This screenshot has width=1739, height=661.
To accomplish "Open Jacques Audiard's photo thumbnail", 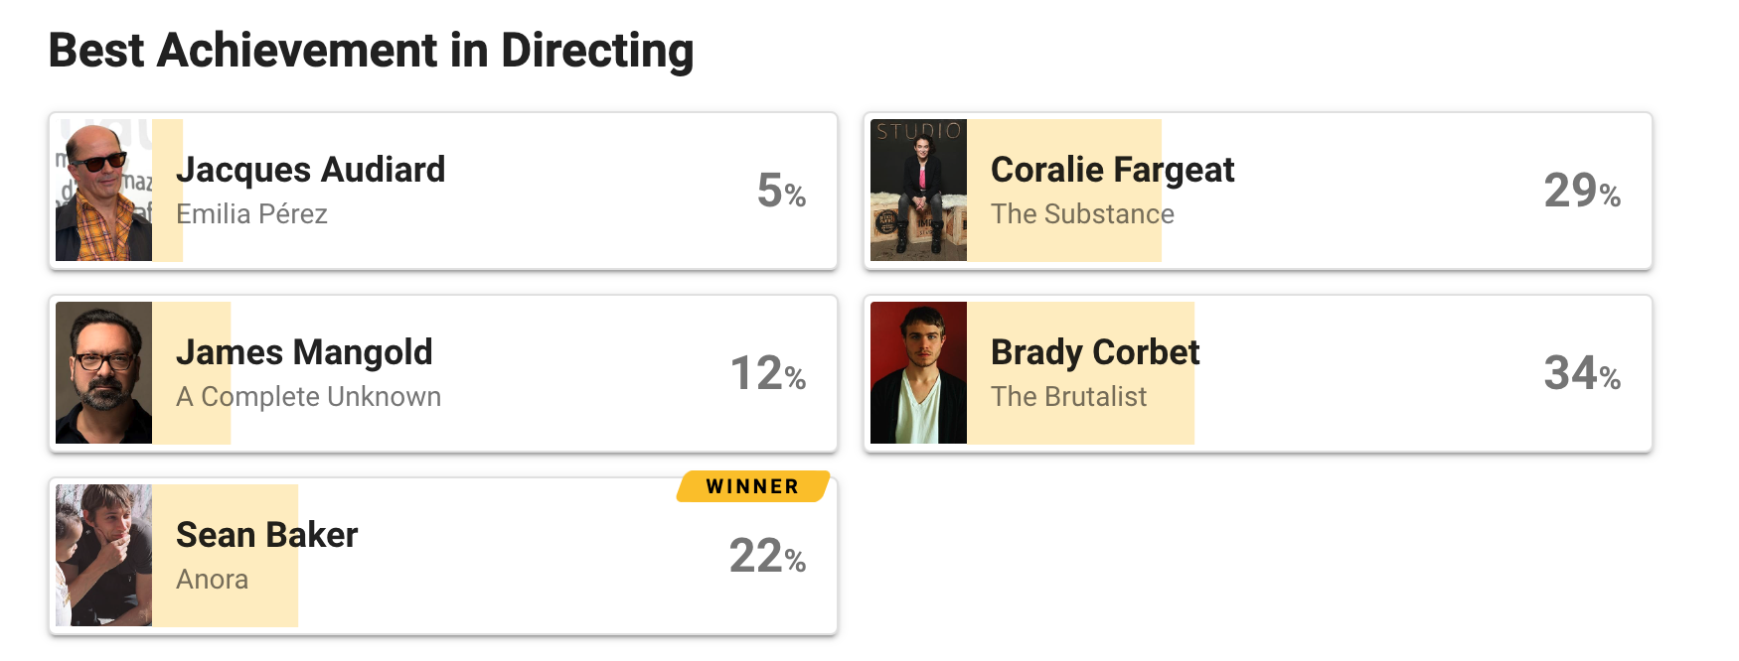I will click(103, 191).
